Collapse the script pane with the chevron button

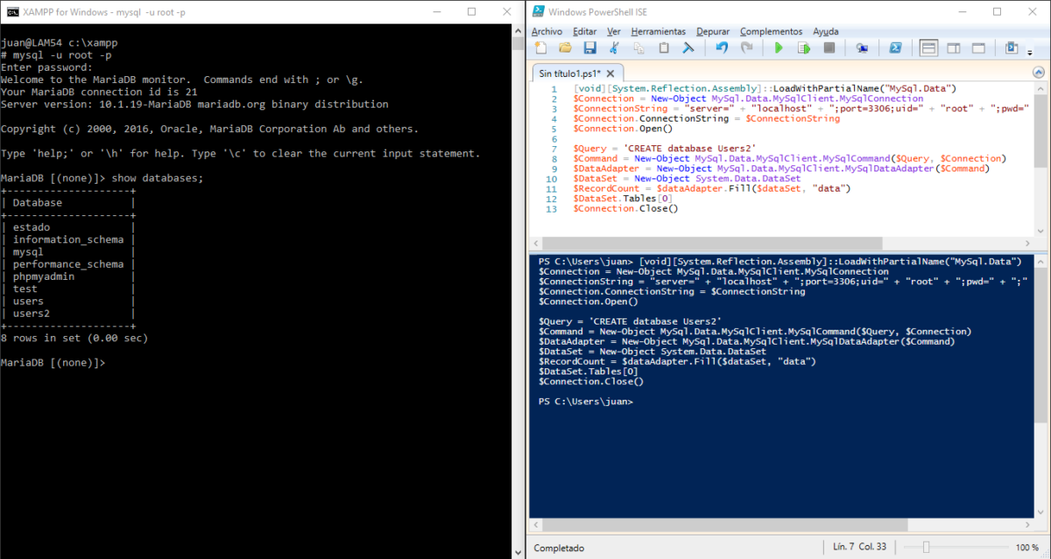click(1040, 73)
